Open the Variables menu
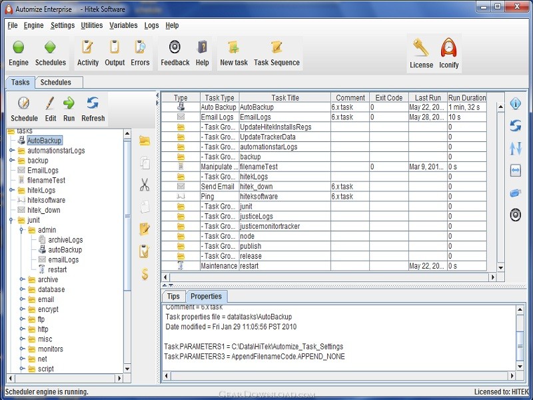Screen dimensions: 533x400 (123, 25)
